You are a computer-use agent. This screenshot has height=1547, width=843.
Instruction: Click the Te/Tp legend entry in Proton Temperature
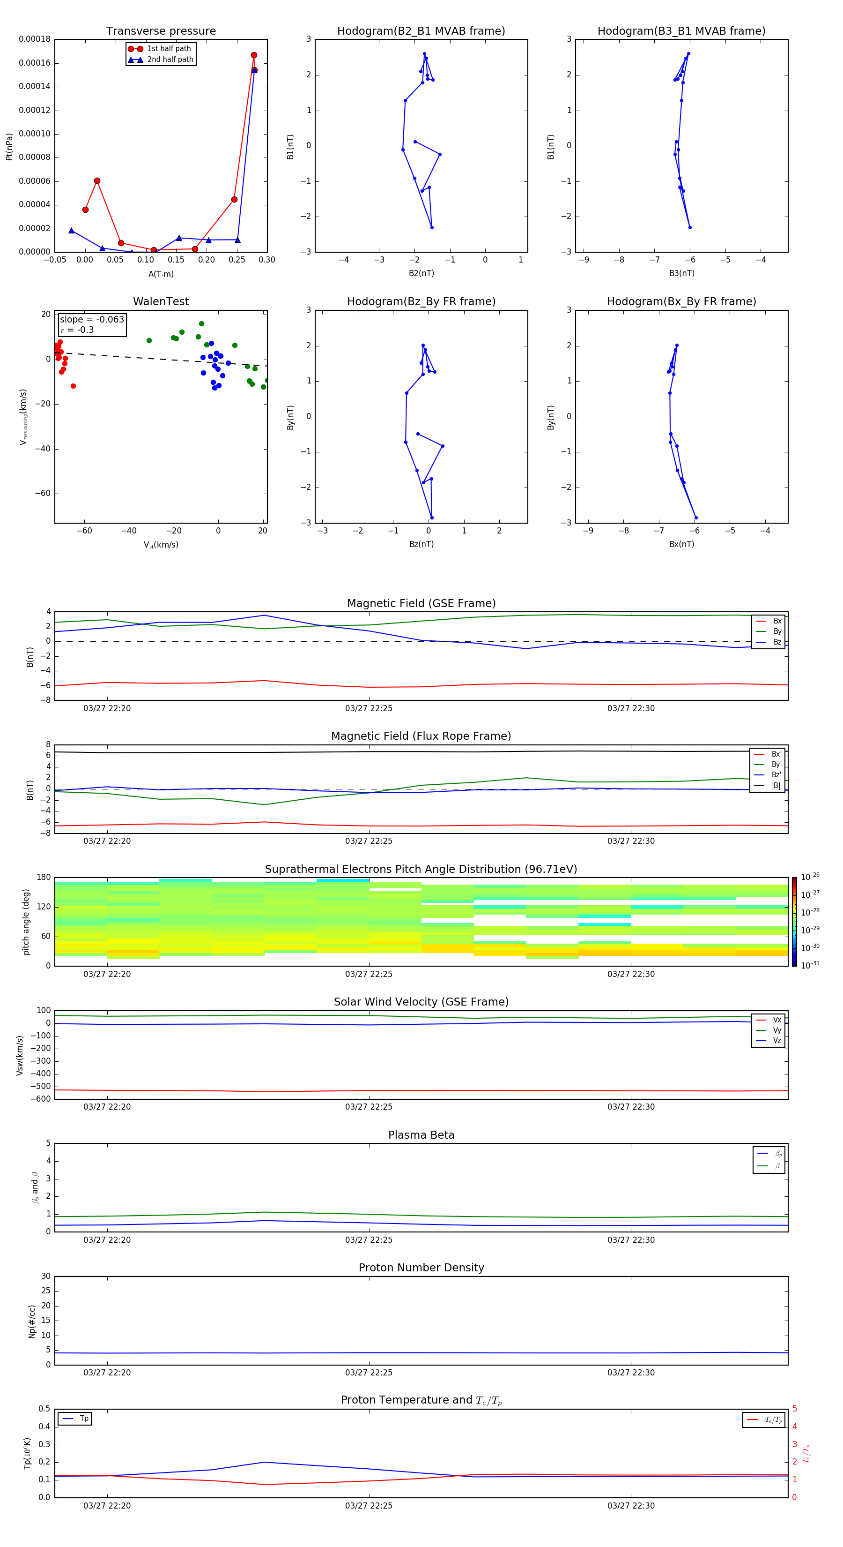[x=764, y=1419]
